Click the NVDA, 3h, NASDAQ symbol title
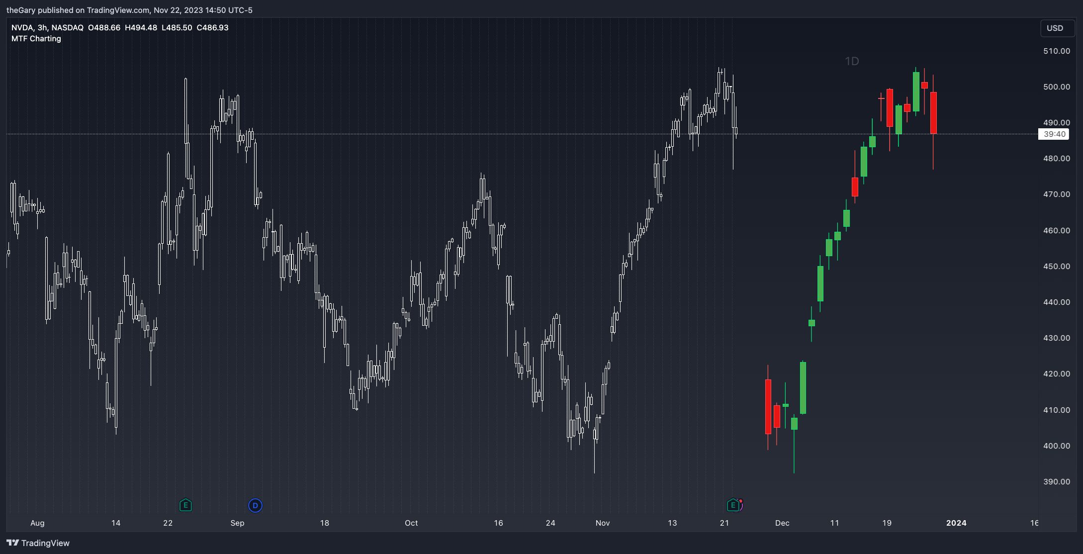 pyautogui.click(x=47, y=28)
